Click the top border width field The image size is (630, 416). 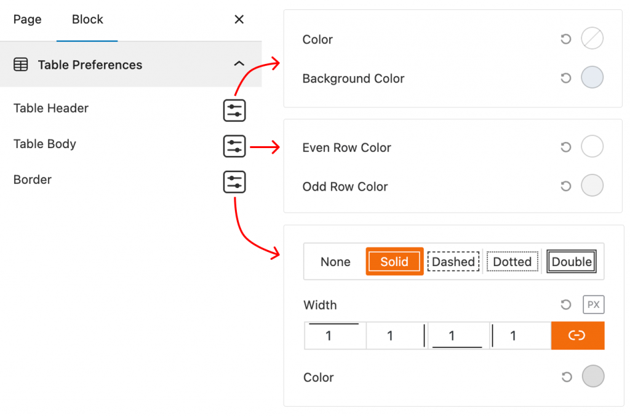pos(335,336)
